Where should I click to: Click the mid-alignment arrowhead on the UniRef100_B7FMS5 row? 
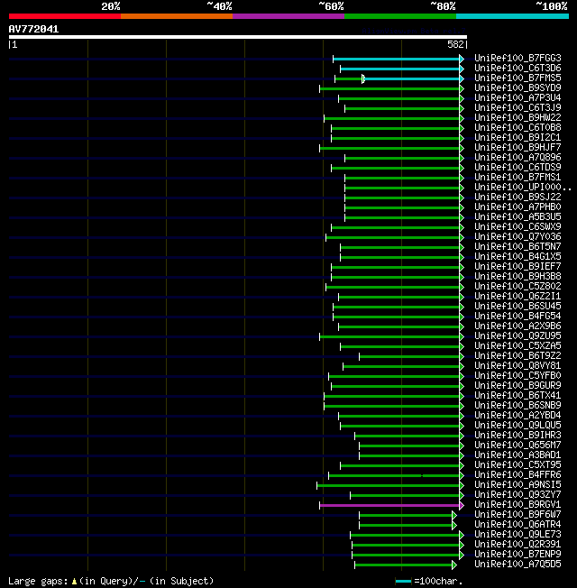pyautogui.click(x=363, y=78)
